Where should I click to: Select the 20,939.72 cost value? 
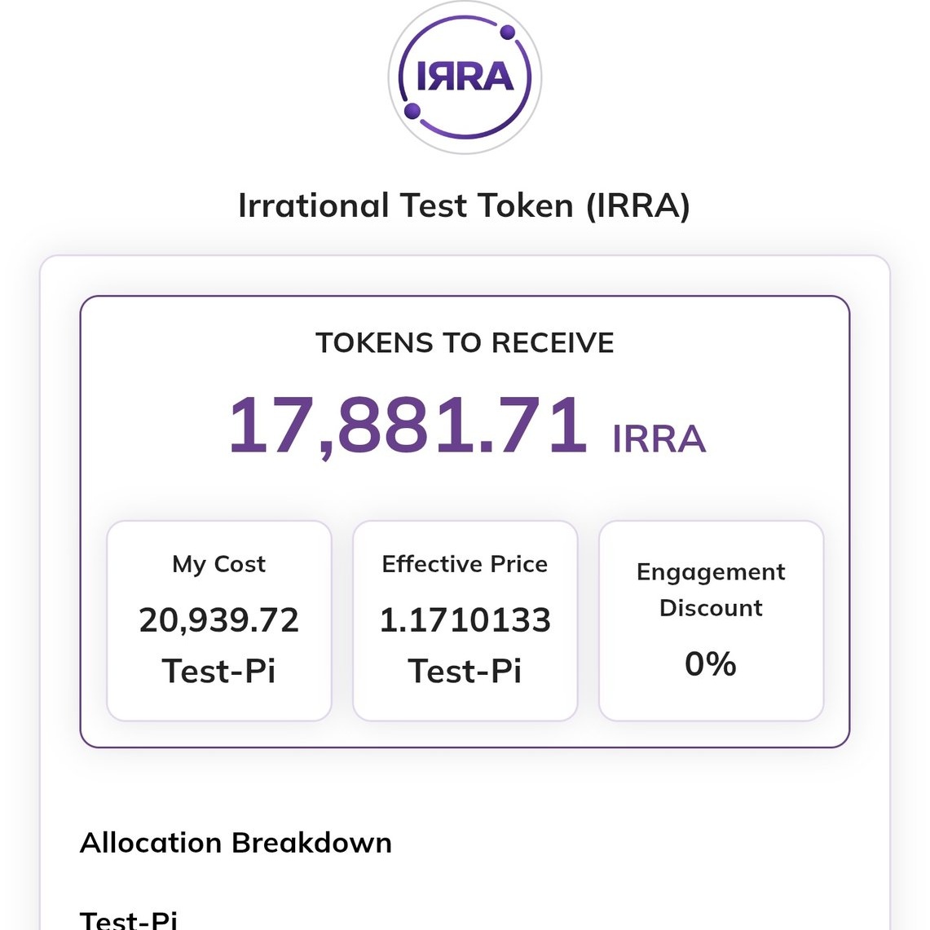click(x=219, y=620)
